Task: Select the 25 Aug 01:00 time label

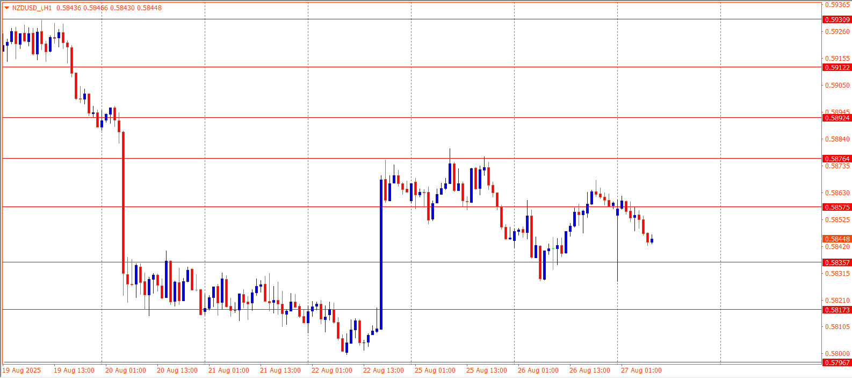Action: (x=435, y=370)
